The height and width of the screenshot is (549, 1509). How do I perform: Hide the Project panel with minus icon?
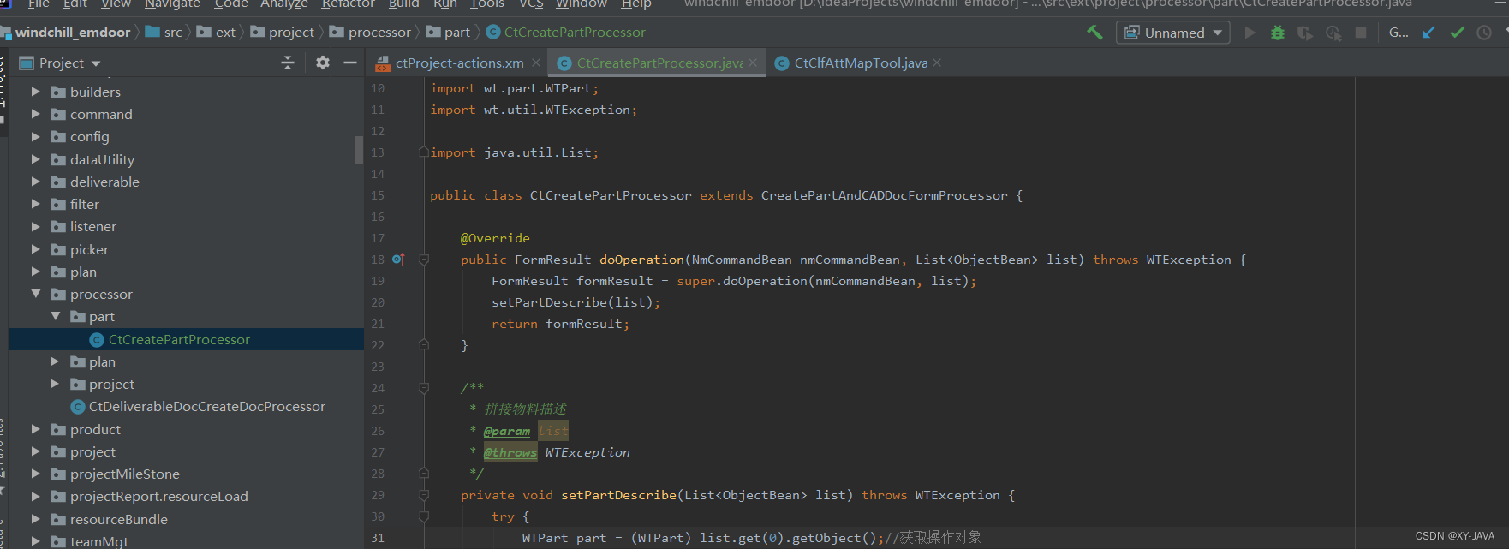(349, 63)
